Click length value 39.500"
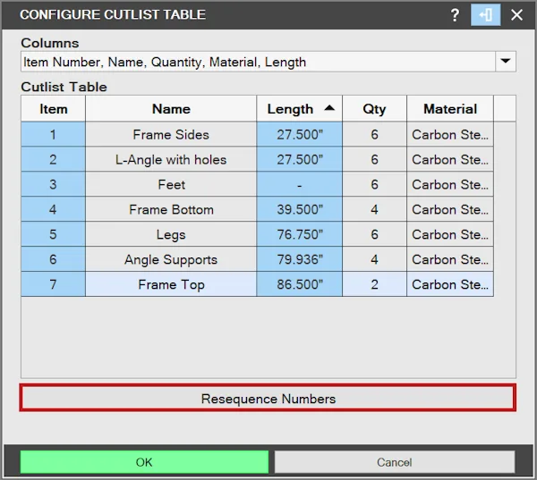Image resolution: width=537 pixels, height=480 pixels. pos(299,209)
